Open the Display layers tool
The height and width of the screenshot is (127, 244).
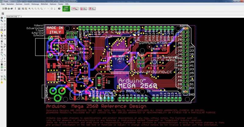click(x=2, y=21)
